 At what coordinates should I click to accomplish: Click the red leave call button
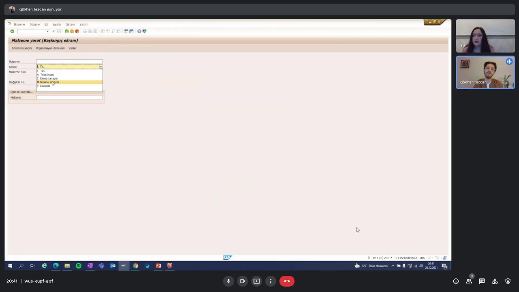(x=287, y=281)
